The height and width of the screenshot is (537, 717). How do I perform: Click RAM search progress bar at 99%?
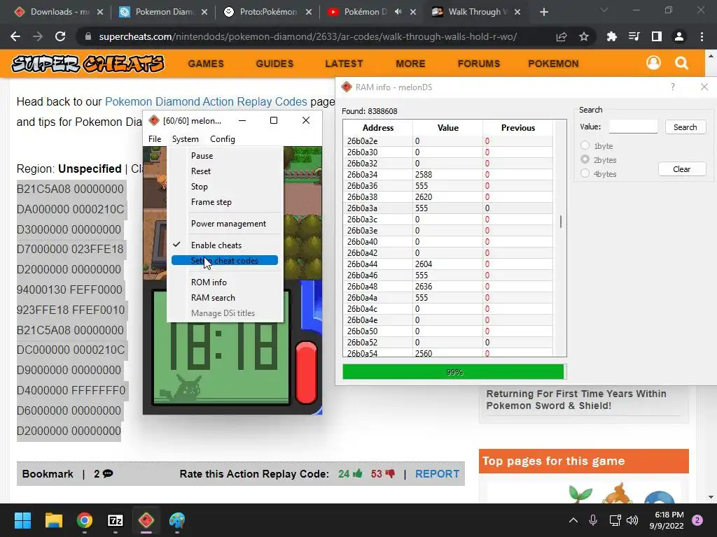tap(454, 372)
